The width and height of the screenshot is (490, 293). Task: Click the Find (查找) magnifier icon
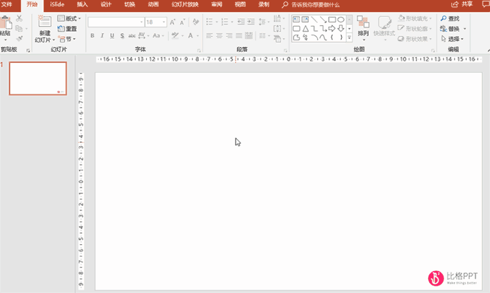(444, 19)
